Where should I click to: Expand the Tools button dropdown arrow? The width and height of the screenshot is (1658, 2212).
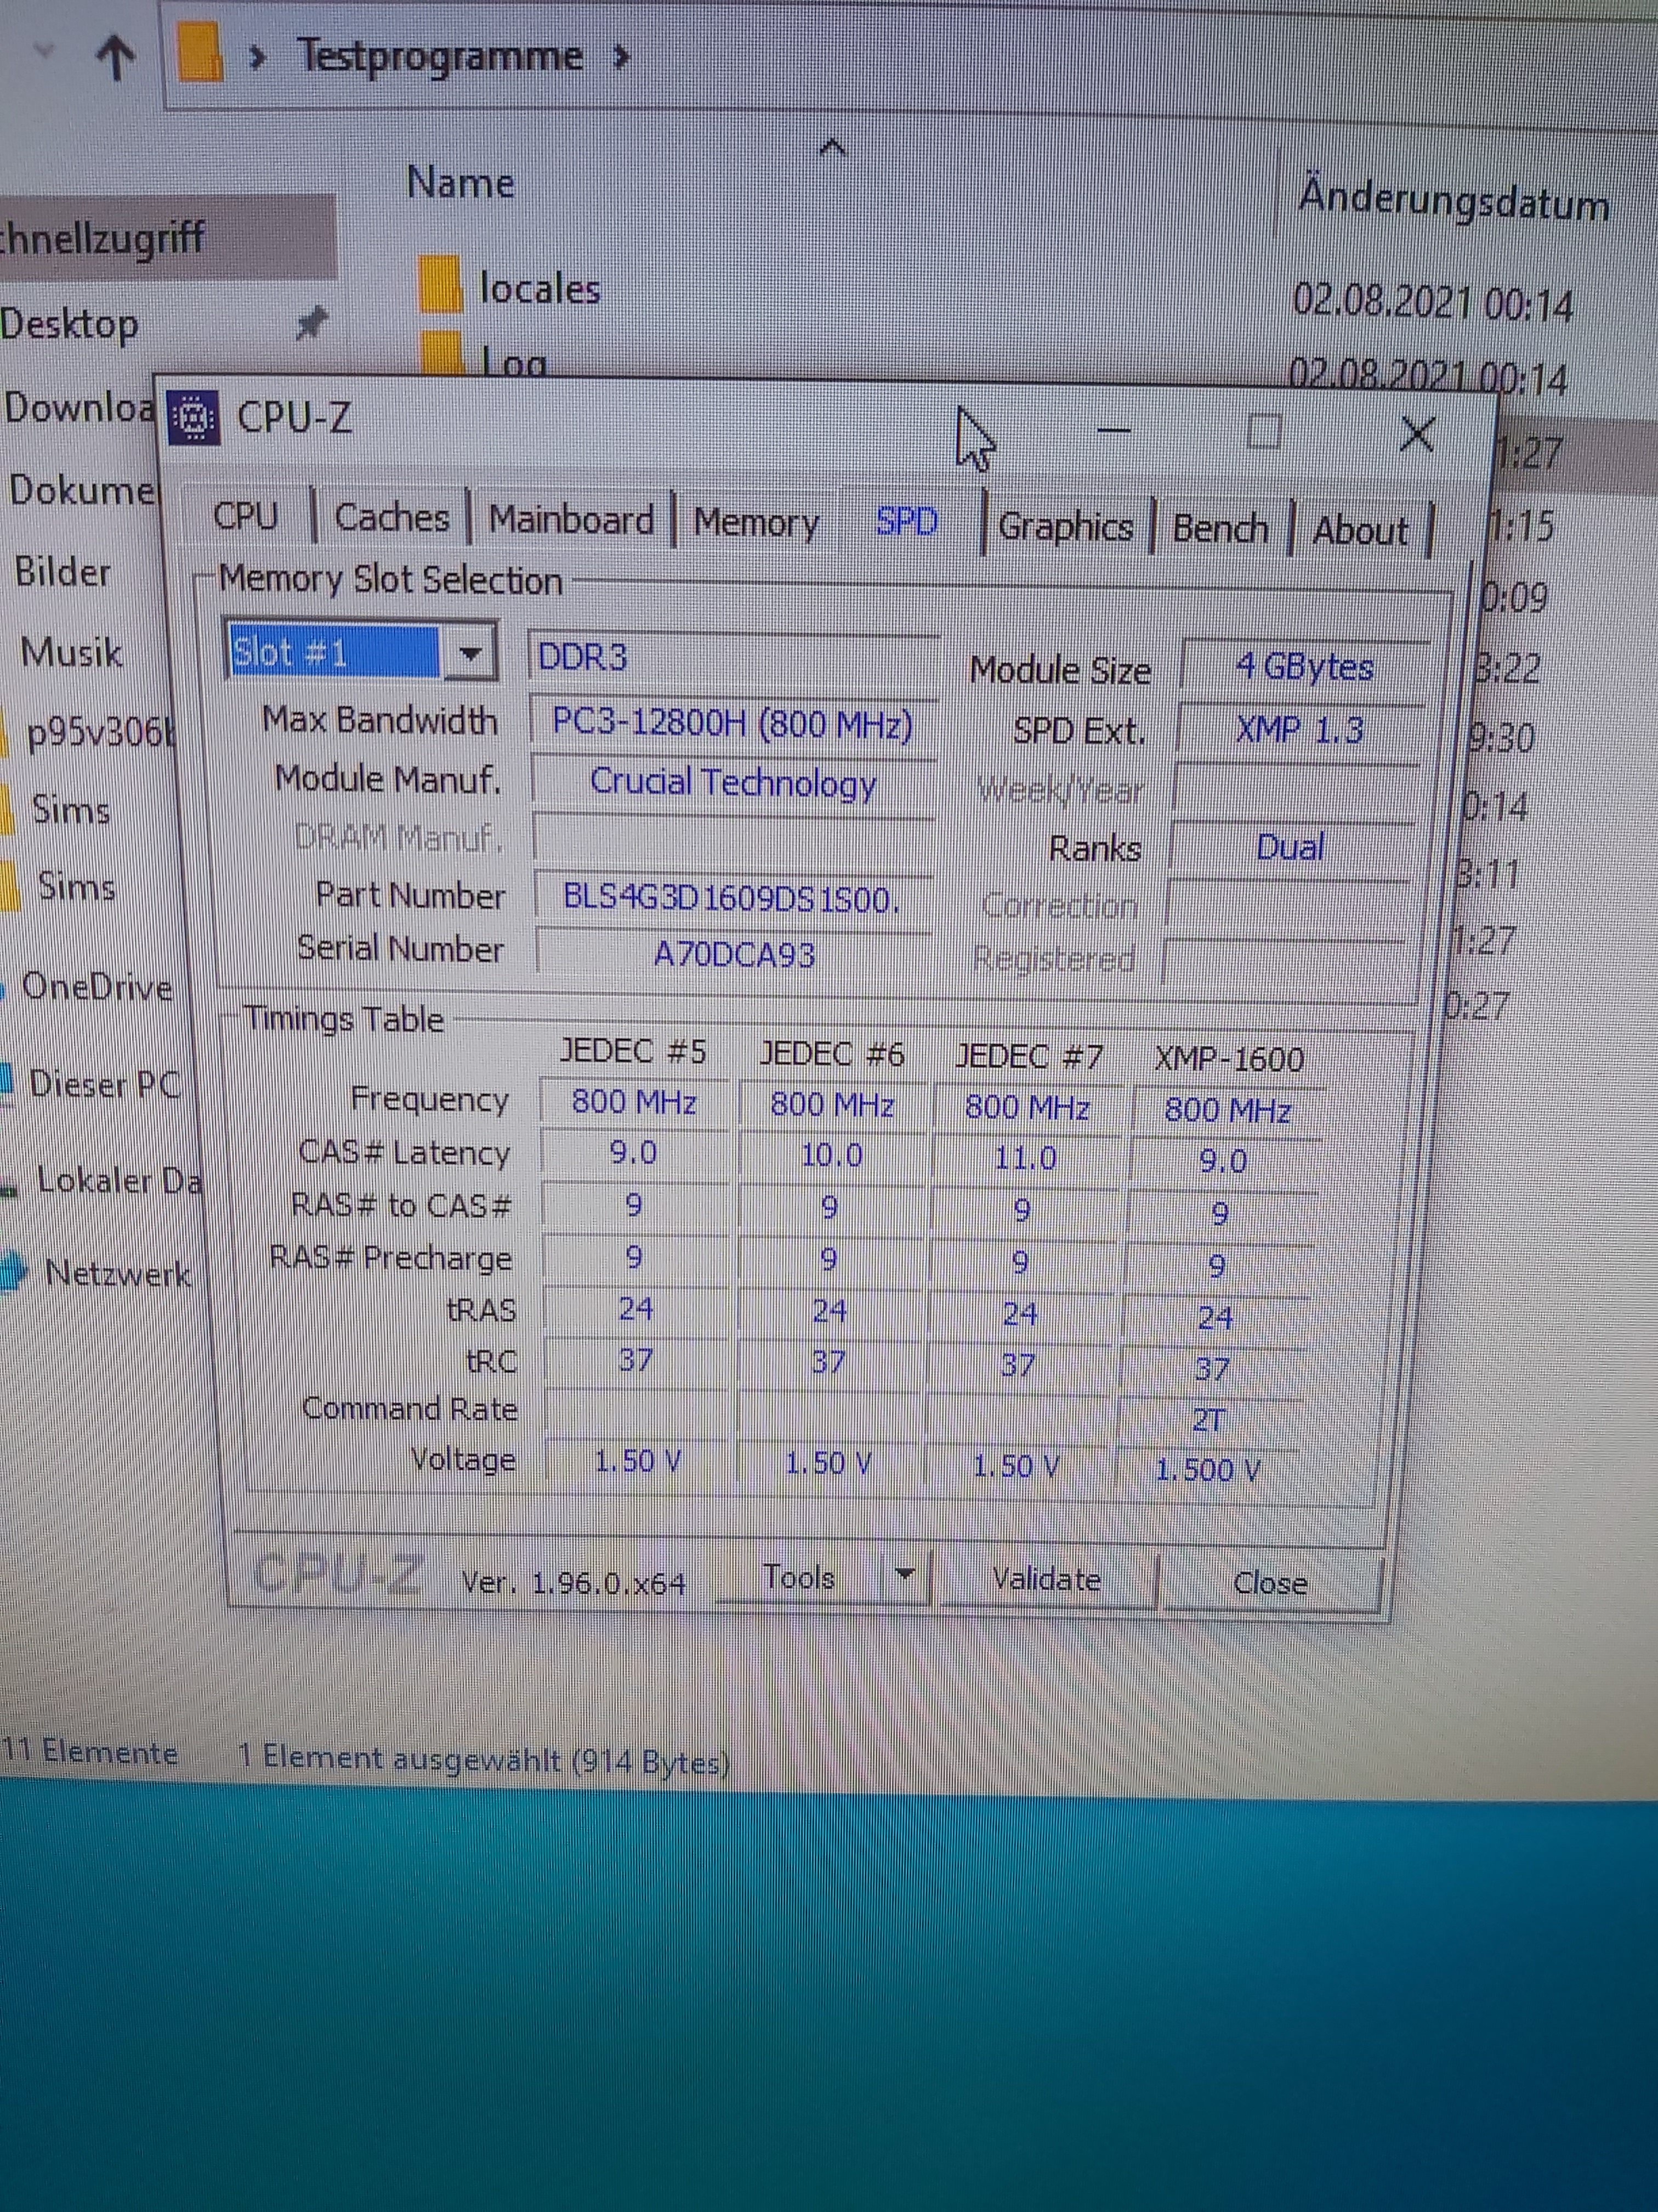(905, 1575)
